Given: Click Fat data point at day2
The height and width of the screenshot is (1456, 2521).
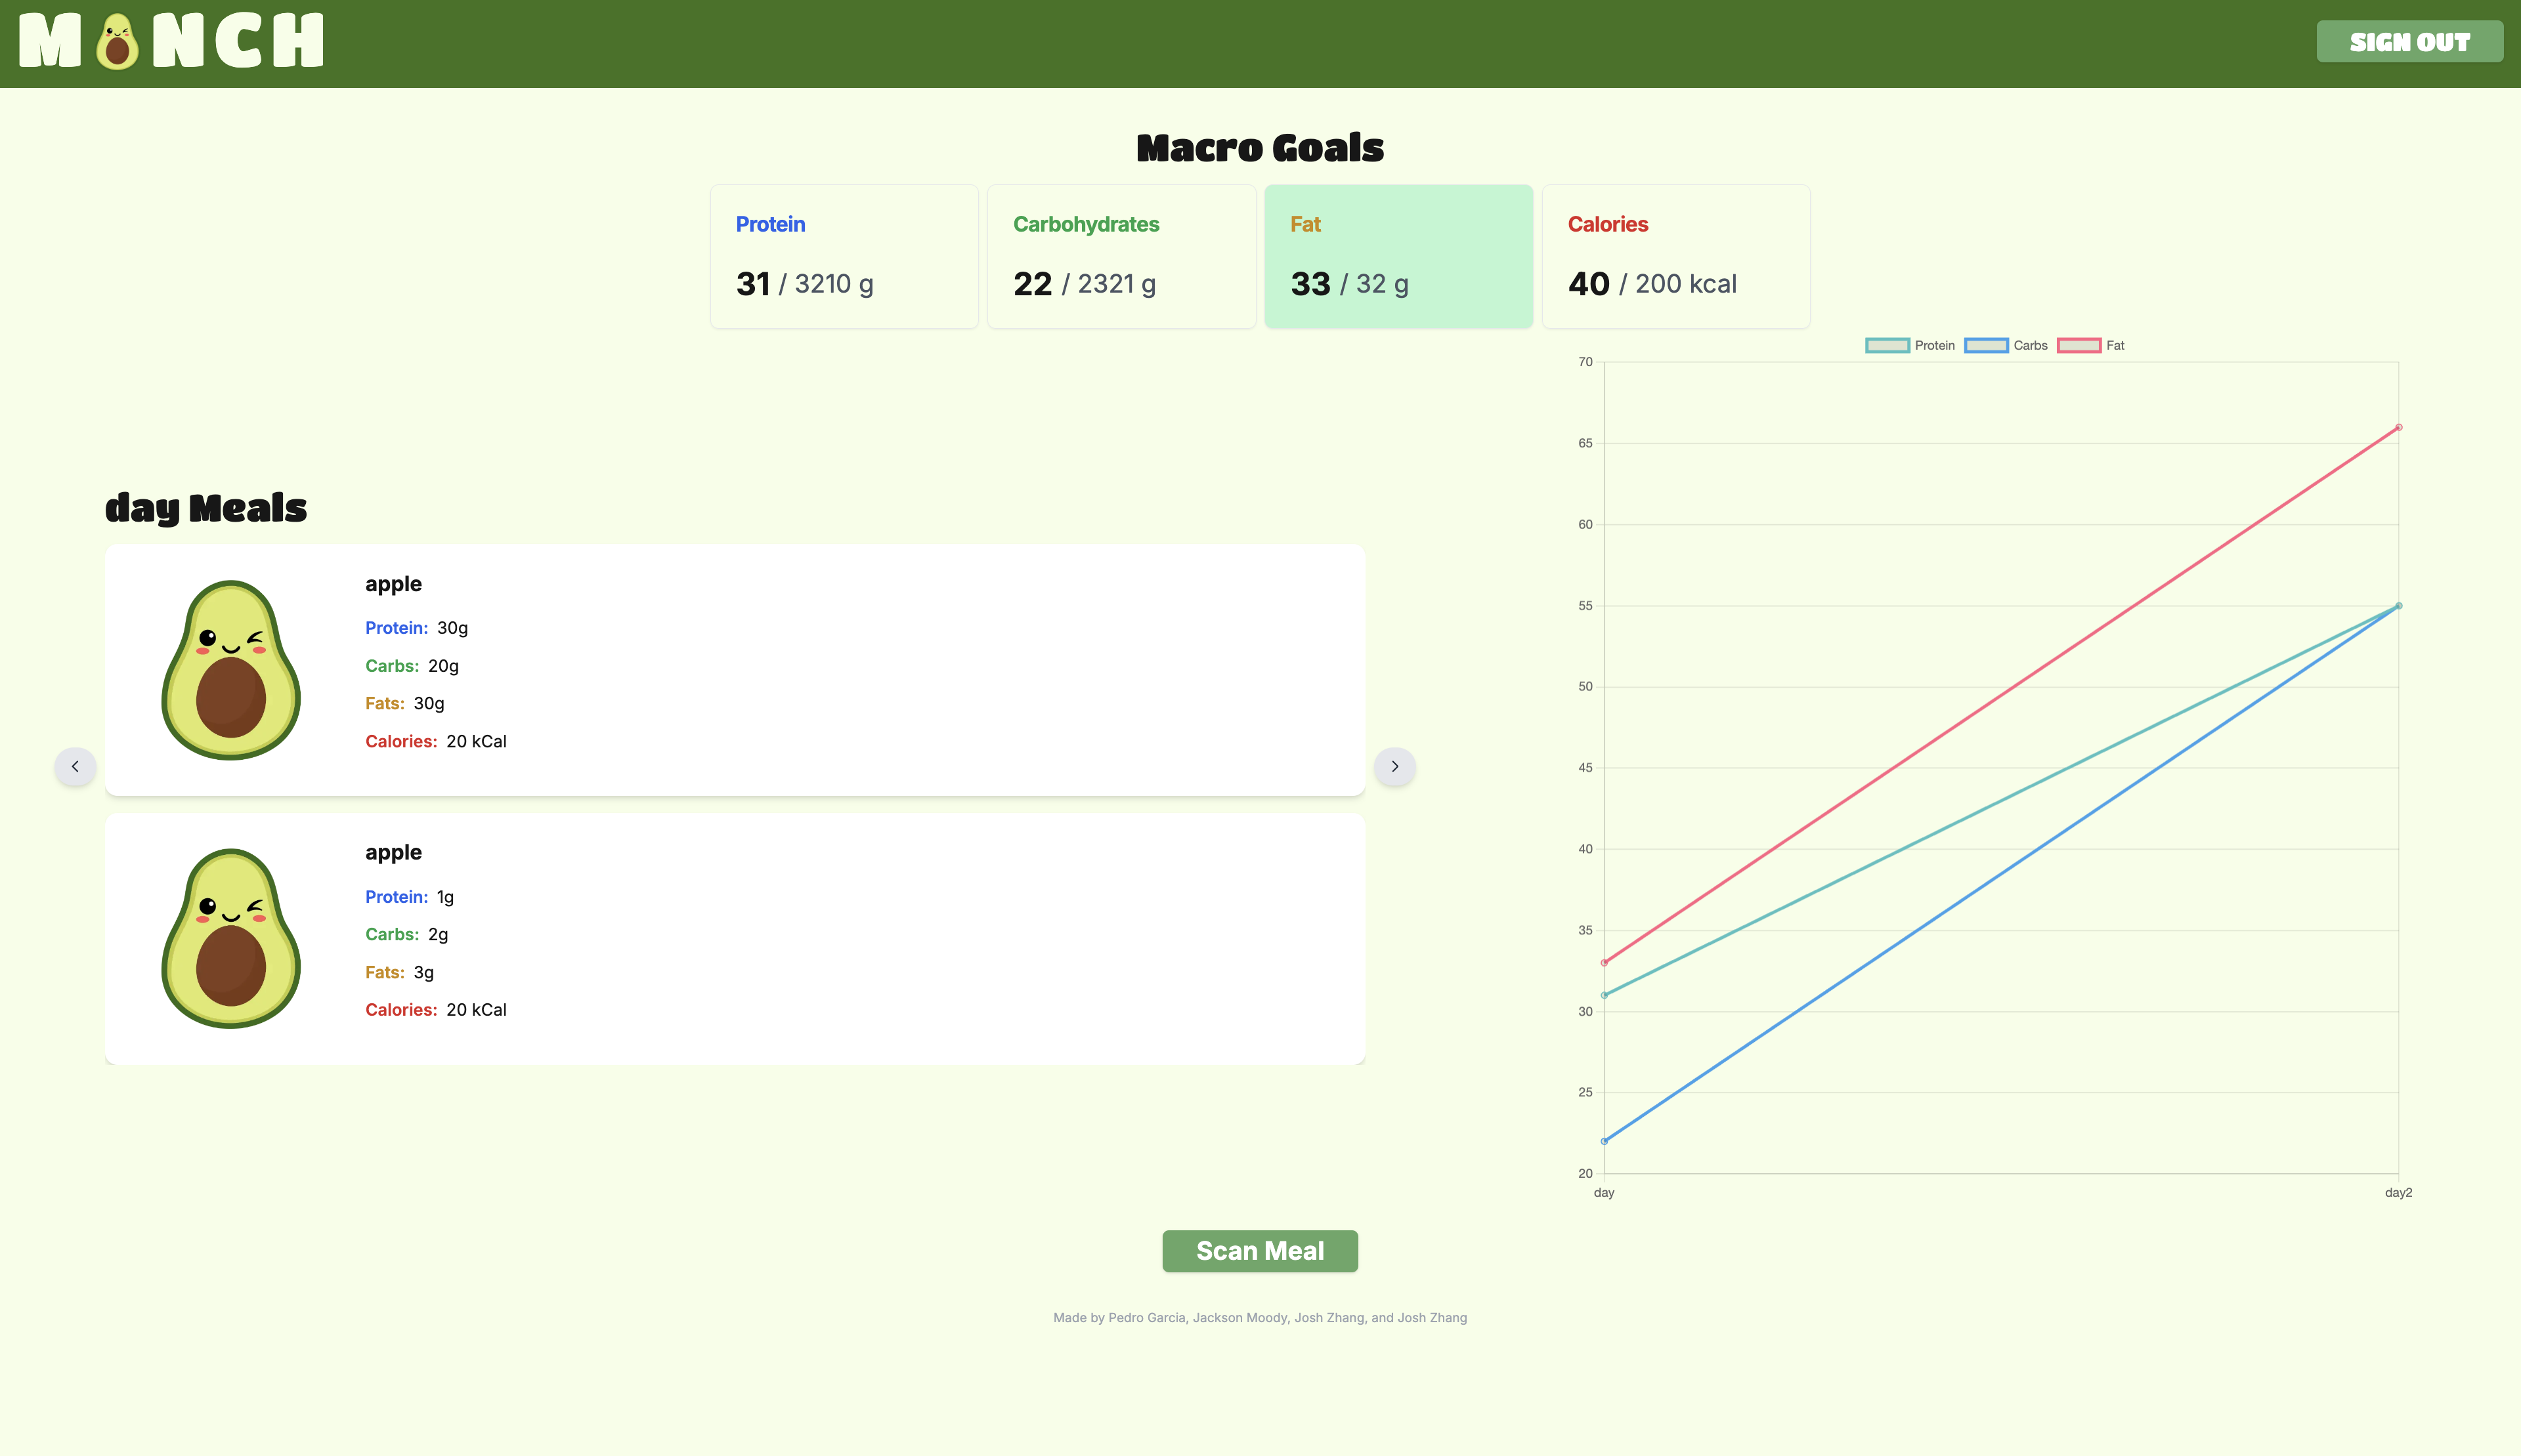Looking at the screenshot, I should [2398, 427].
